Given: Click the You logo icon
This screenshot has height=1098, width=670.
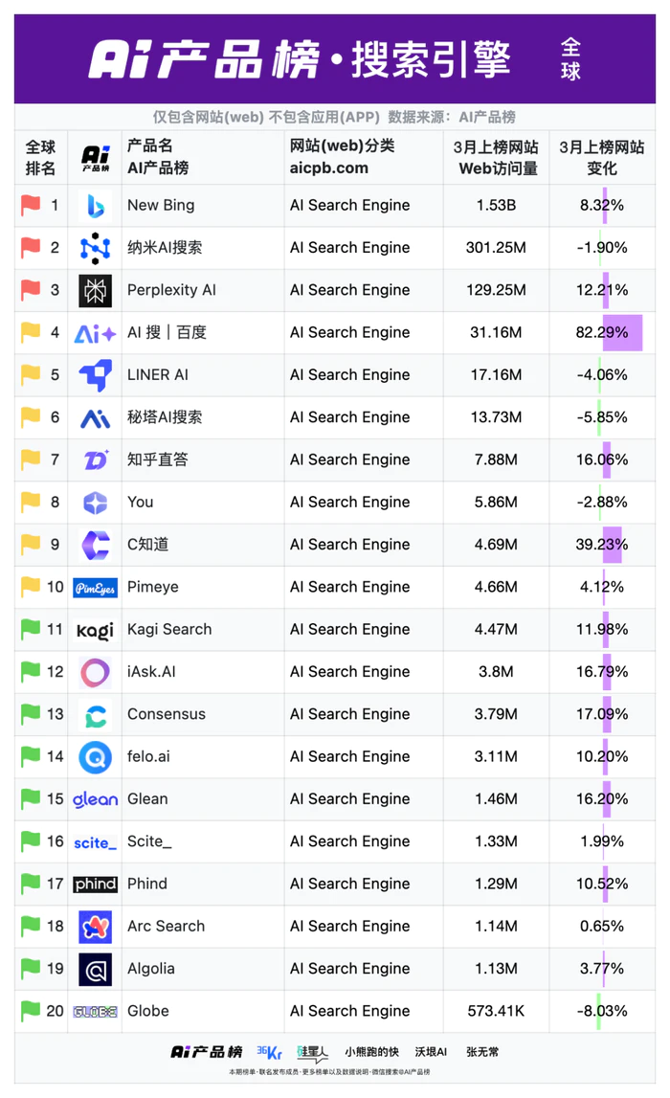Looking at the screenshot, I should click(x=95, y=502).
